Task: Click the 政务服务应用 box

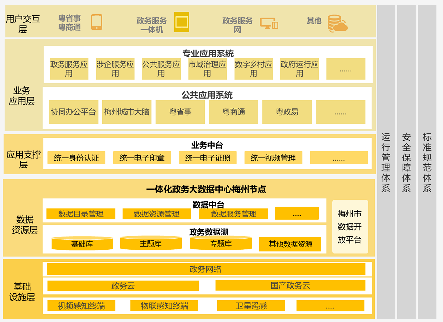Action: click(x=69, y=69)
